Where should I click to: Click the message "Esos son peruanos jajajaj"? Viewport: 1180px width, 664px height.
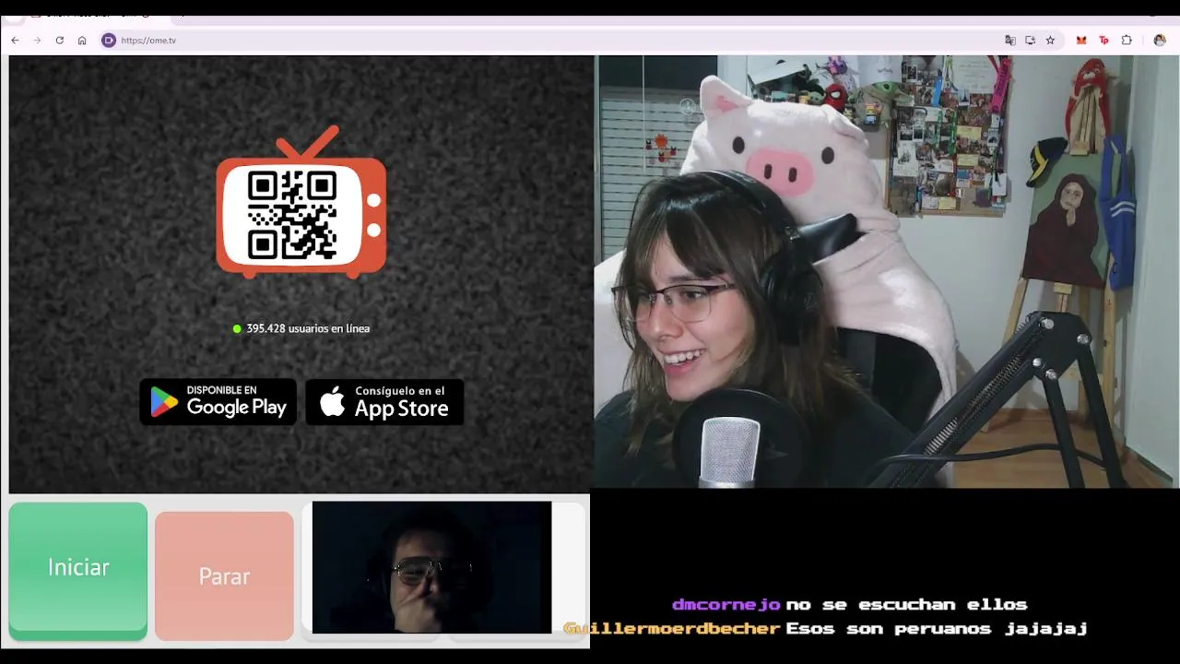point(937,629)
